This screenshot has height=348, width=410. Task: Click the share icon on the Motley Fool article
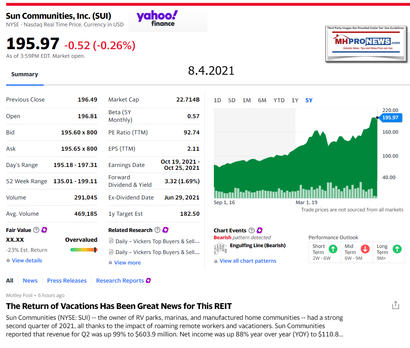click(x=396, y=305)
